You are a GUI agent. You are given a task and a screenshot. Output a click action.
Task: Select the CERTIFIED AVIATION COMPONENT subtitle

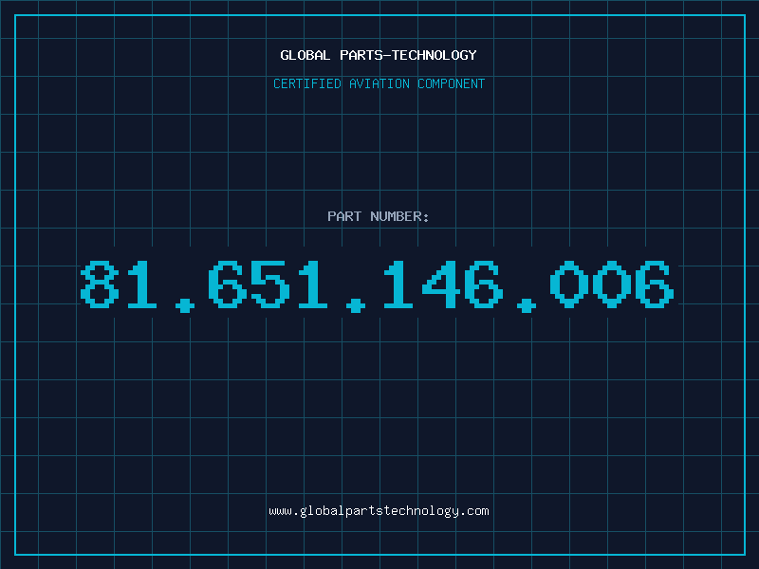click(x=379, y=83)
